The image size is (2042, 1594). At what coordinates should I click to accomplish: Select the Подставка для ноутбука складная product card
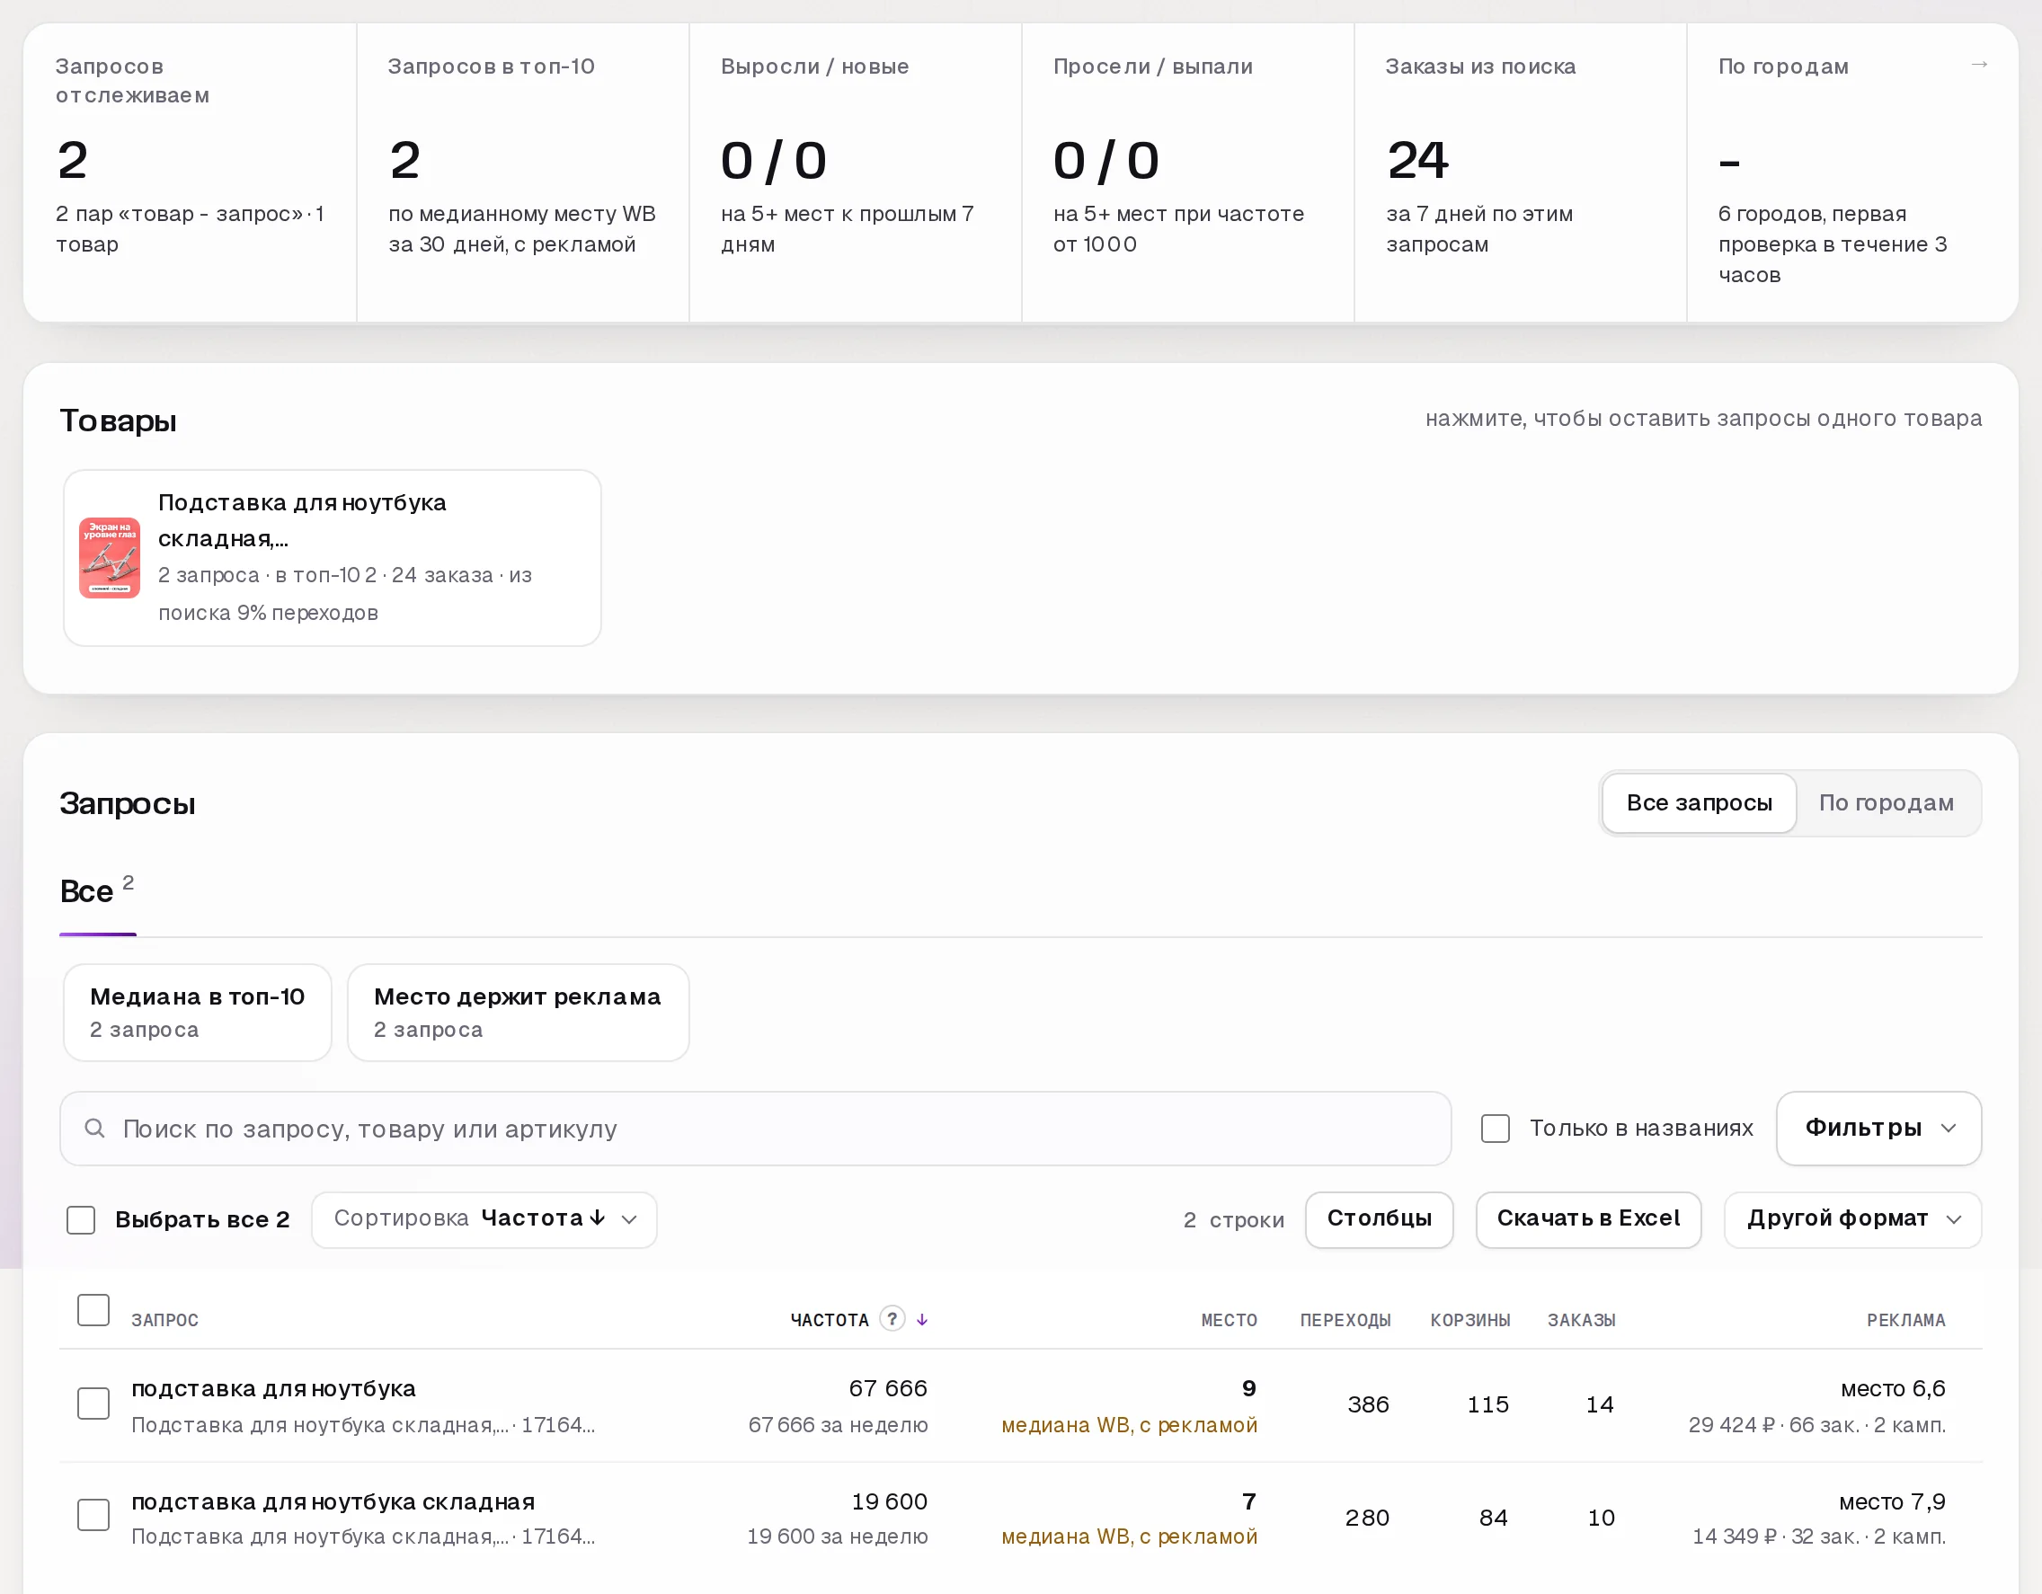[x=332, y=557]
